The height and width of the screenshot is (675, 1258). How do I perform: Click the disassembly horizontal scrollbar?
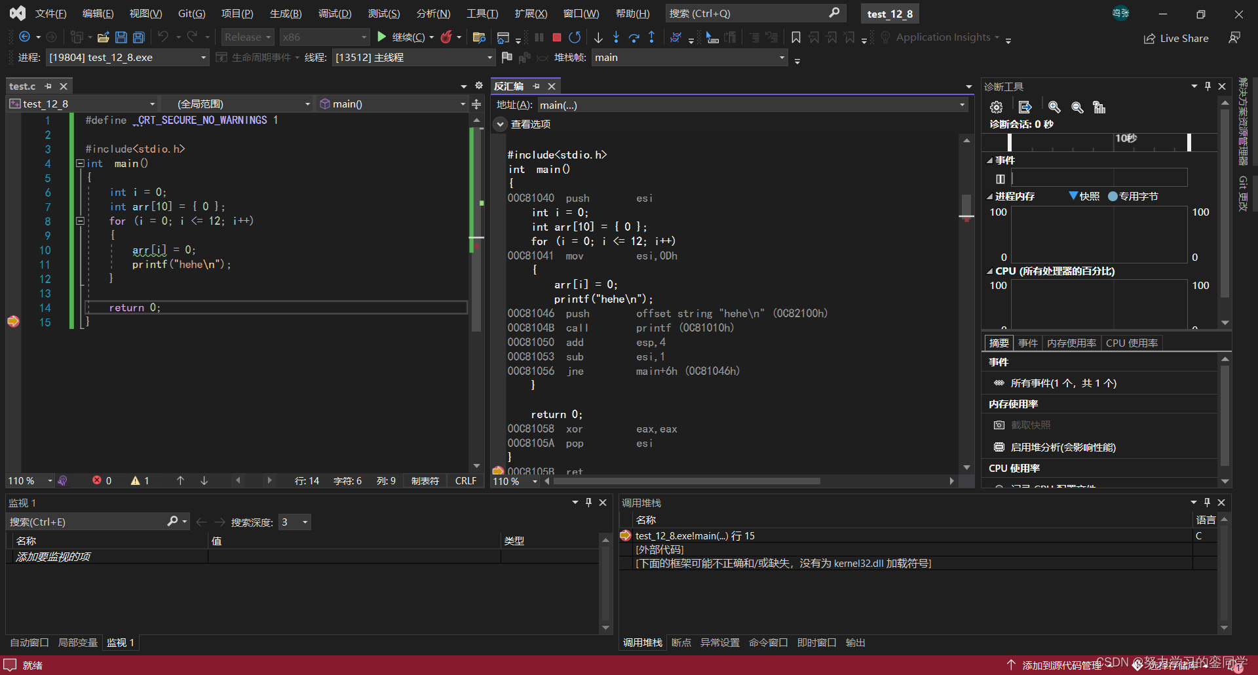[x=687, y=482]
